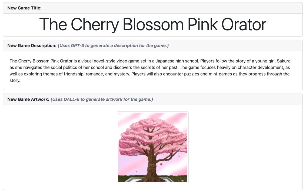Click the word "Cherry" in the title
Viewport: 306px width, 192px height.
[x=95, y=25]
